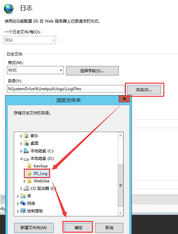Click the 取消 button
The height and width of the screenshot is (234, 178).
point(109,228)
